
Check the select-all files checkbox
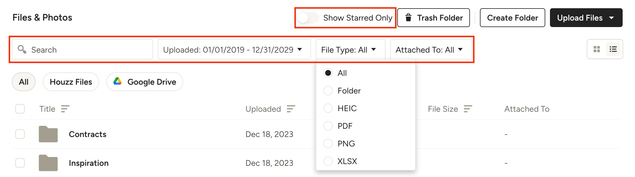[x=20, y=109]
